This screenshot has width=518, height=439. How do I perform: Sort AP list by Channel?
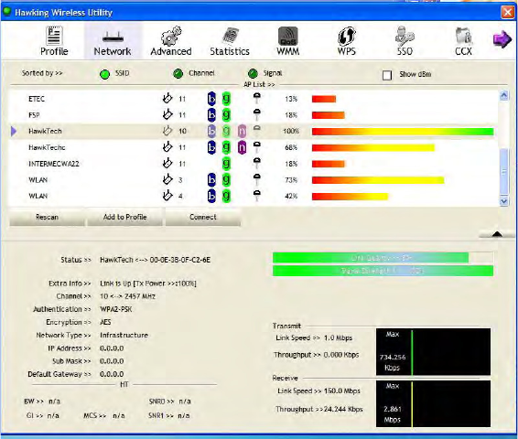click(x=178, y=73)
